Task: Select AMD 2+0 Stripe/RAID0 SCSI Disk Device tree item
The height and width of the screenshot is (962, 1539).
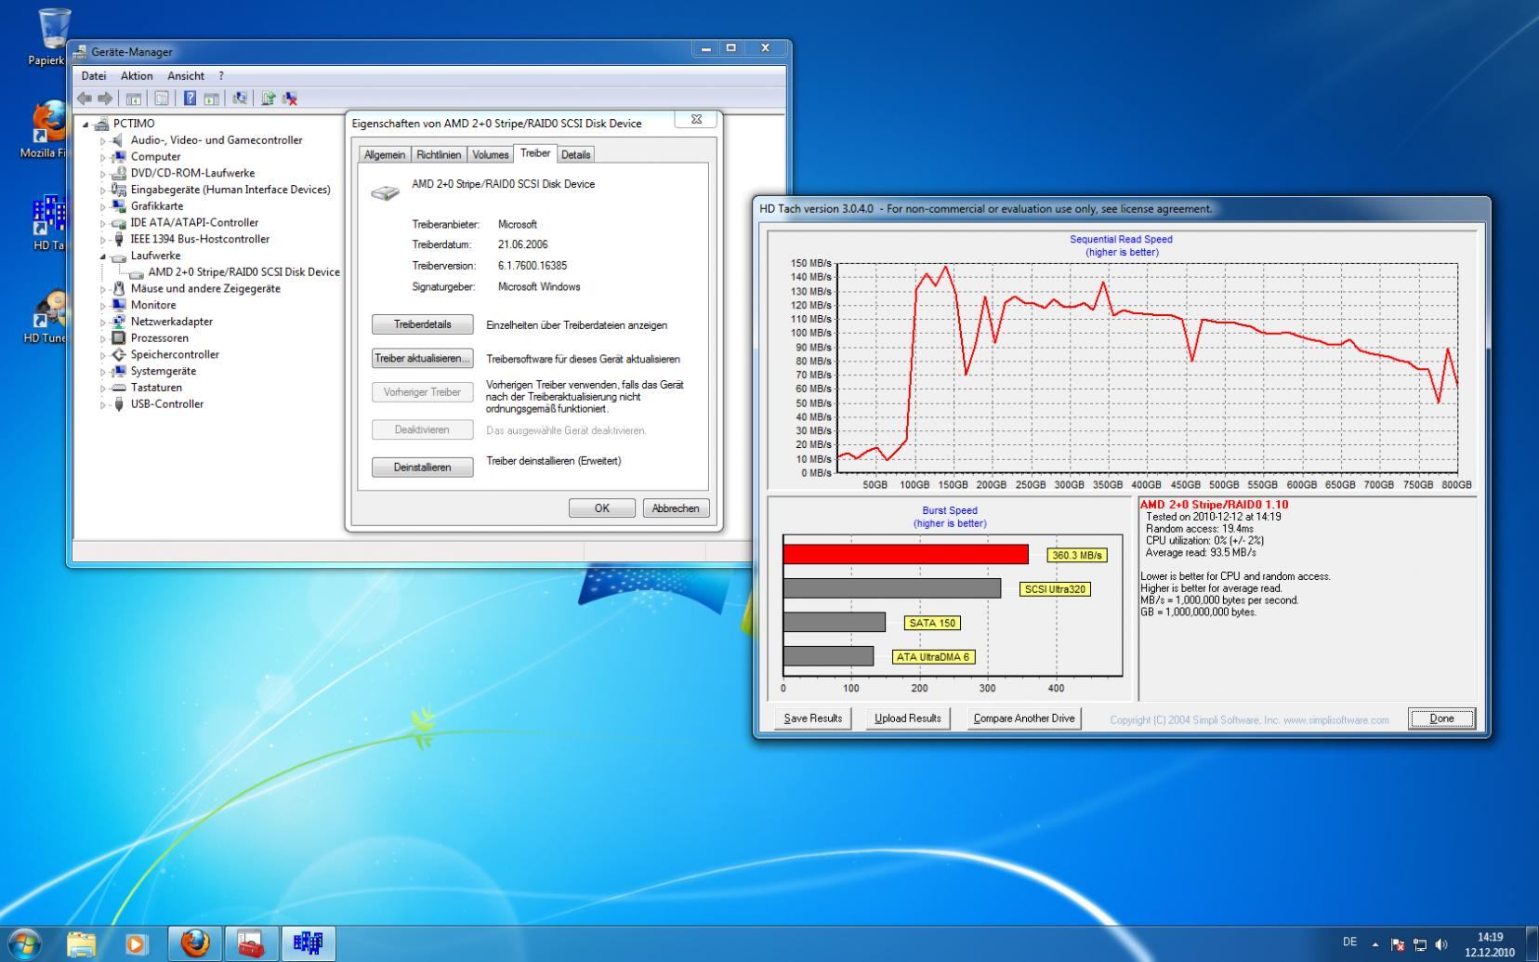Action: coord(243,272)
